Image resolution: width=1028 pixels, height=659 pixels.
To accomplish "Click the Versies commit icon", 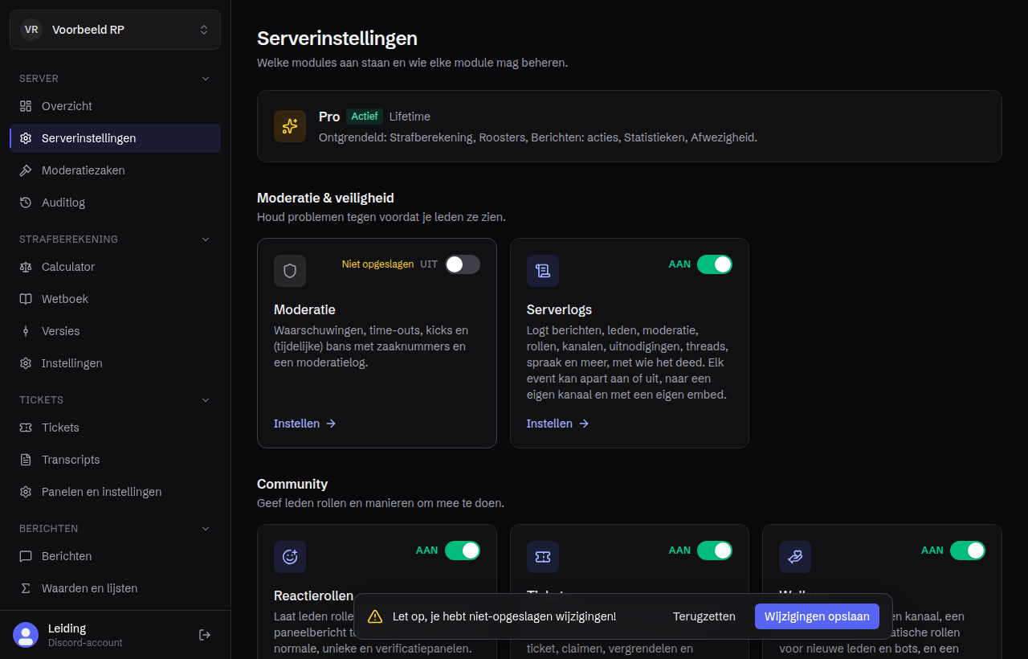I will (26, 331).
